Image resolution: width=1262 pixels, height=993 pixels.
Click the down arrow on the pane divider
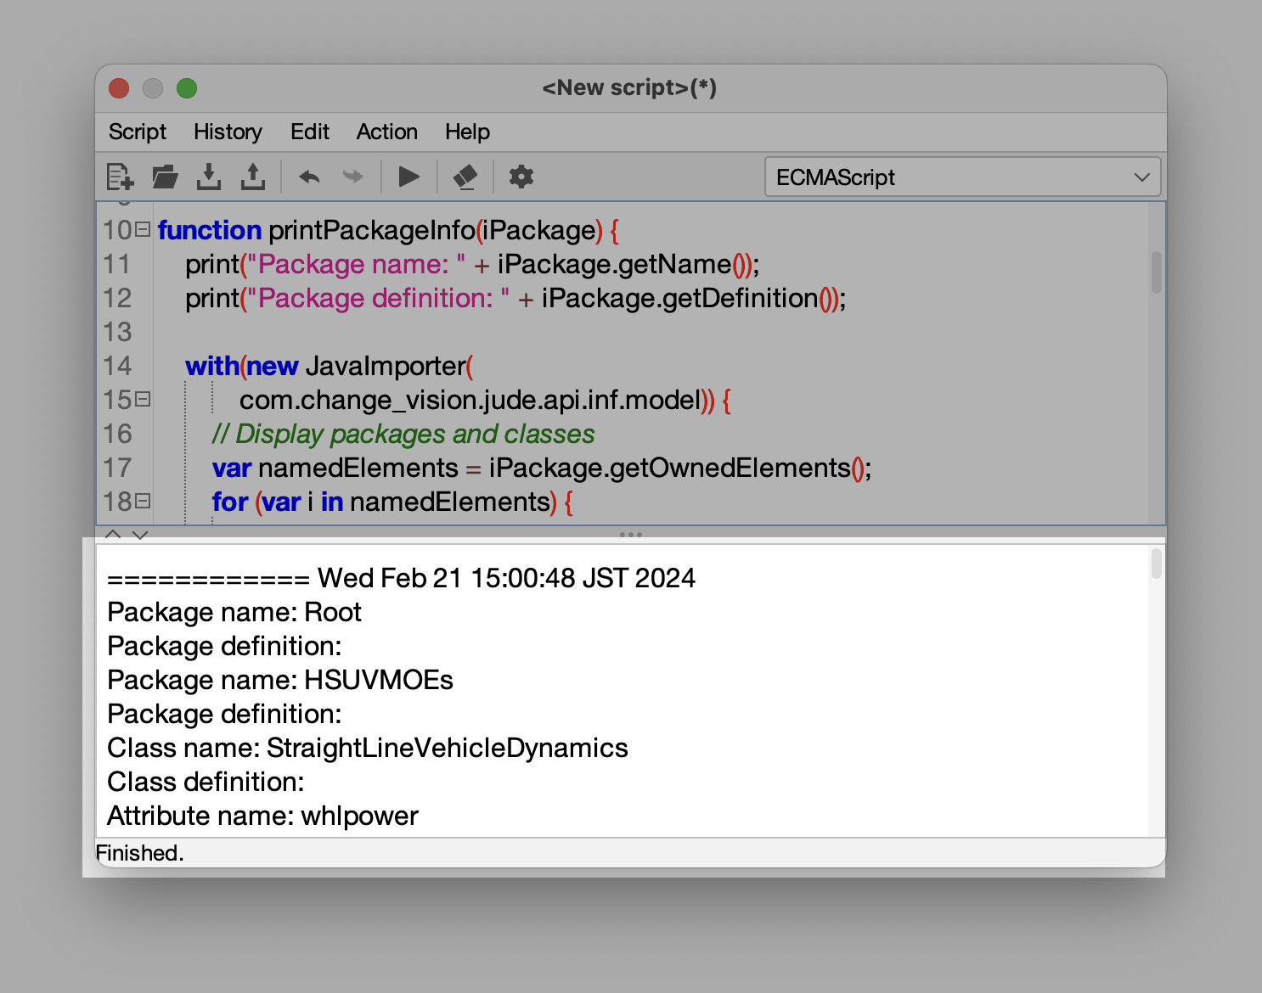tap(140, 535)
